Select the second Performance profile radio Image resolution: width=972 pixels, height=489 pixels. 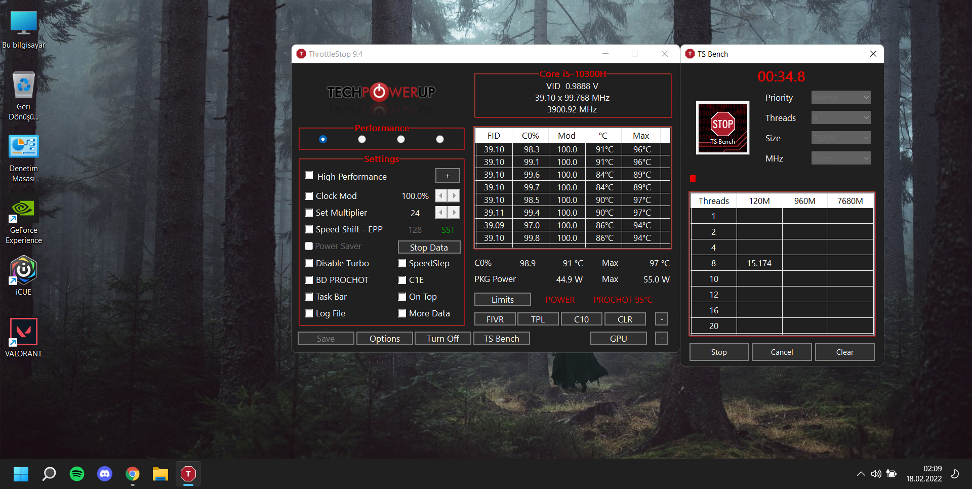(362, 139)
